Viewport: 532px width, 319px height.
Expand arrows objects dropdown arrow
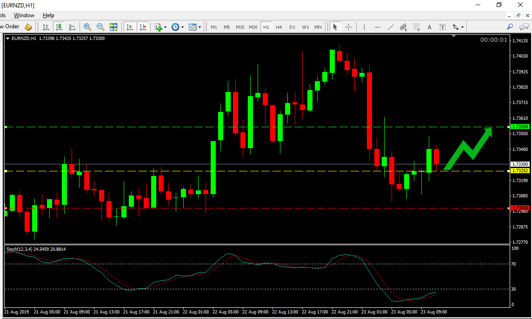click(462, 27)
